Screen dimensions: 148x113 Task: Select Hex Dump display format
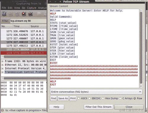coord(103,98)
